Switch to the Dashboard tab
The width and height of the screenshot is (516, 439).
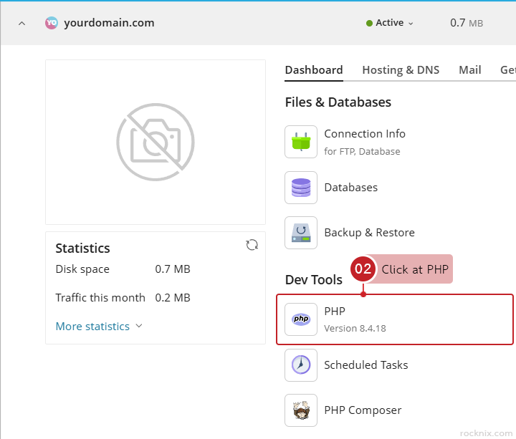coord(314,70)
